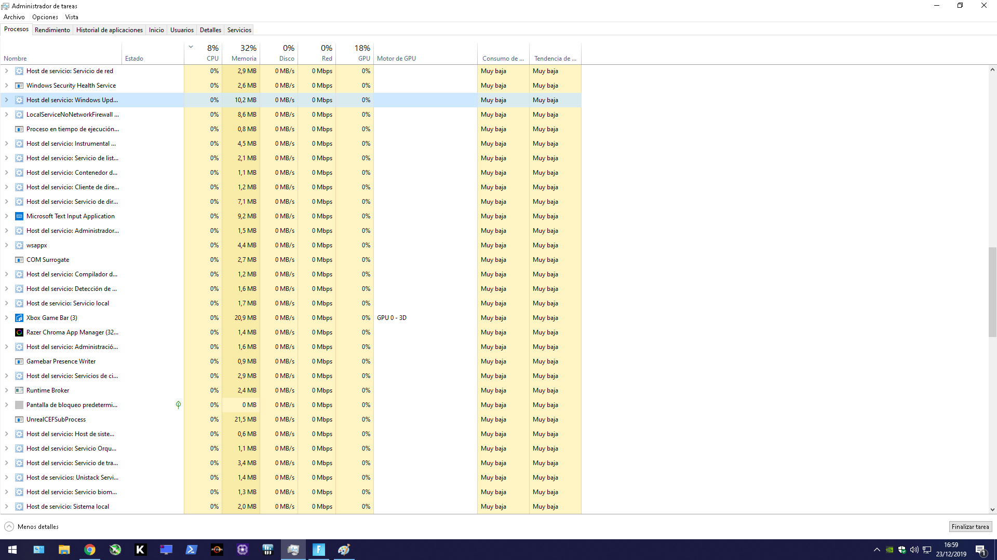
Task: Open the Vista menu
Action: [72, 17]
